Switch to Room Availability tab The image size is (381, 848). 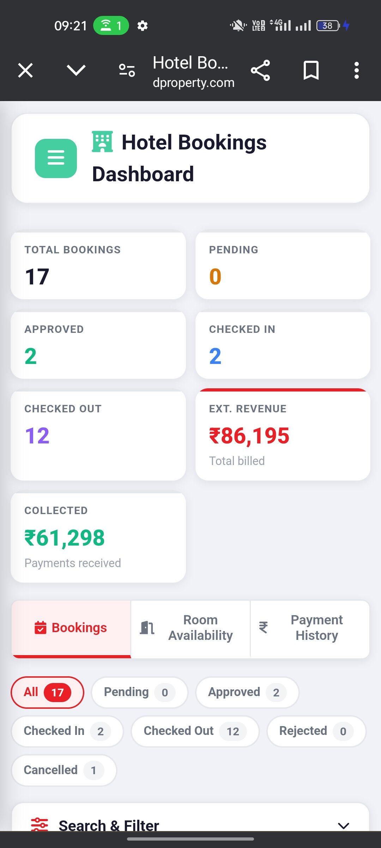(x=190, y=628)
